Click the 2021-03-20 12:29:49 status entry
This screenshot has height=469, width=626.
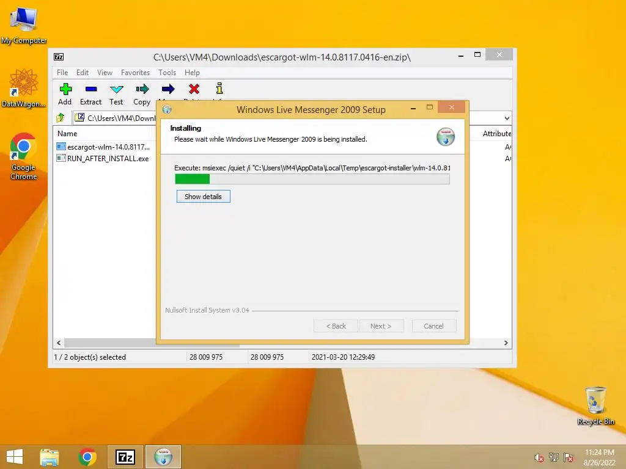tap(343, 357)
